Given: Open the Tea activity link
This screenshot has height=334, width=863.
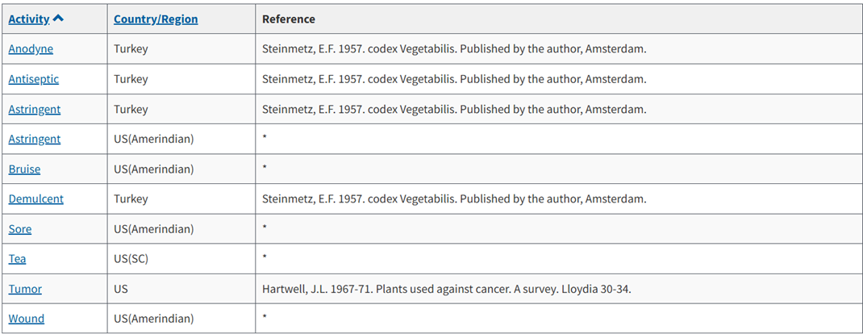Looking at the screenshot, I should (x=17, y=259).
